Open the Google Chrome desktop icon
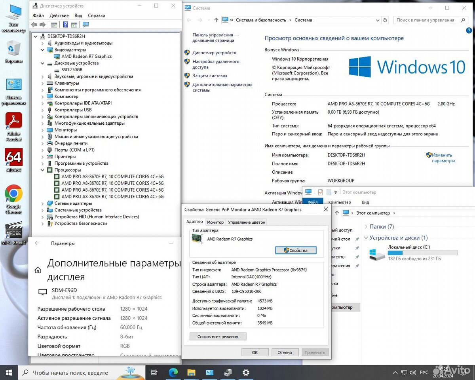Image resolution: width=475 pixels, height=380 pixels. [x=13, y=200]
